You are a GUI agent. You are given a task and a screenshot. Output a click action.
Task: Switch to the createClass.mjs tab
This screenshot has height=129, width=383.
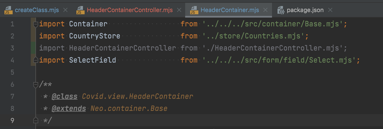pos(37,10)
